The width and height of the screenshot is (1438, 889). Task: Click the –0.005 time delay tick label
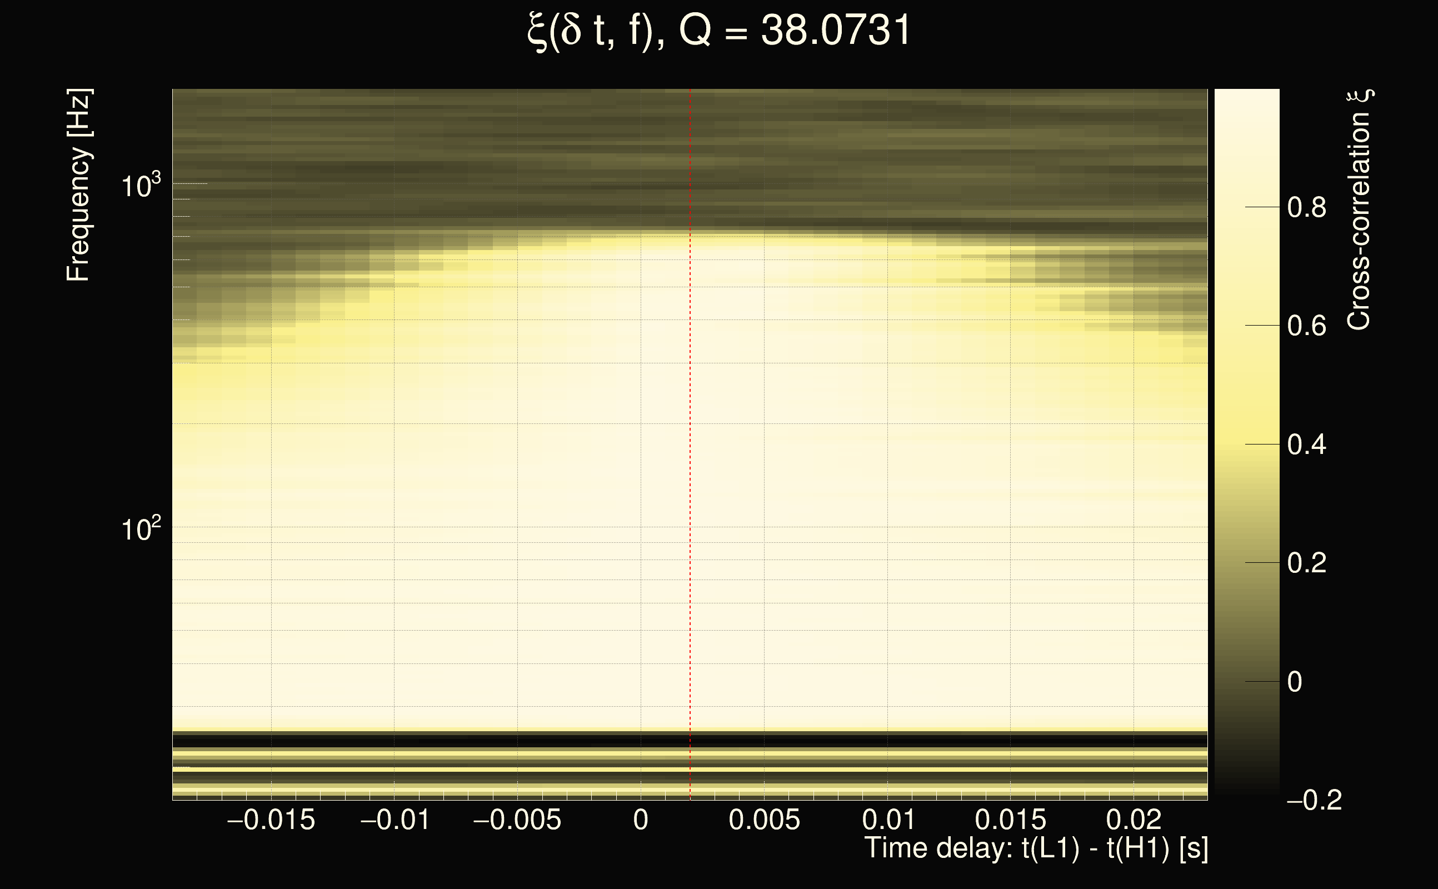coord(517,820)
